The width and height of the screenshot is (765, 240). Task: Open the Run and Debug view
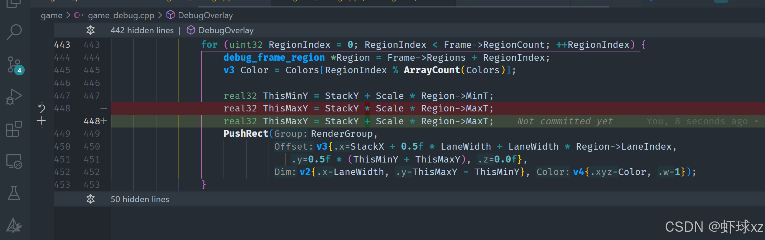pos(14,97)
